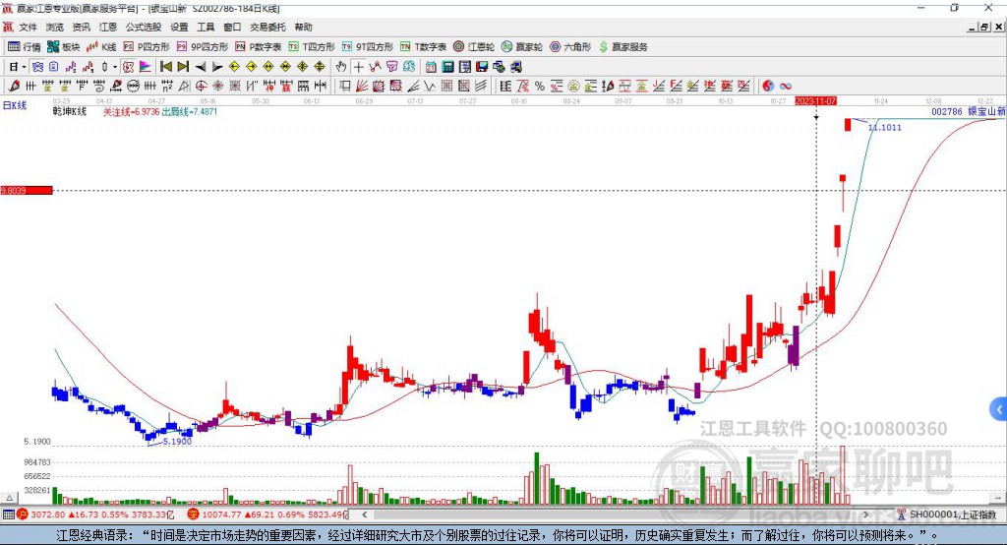Open the 9P四方形 tool
The image size is (1007, 545).
(x=202, y=47)
